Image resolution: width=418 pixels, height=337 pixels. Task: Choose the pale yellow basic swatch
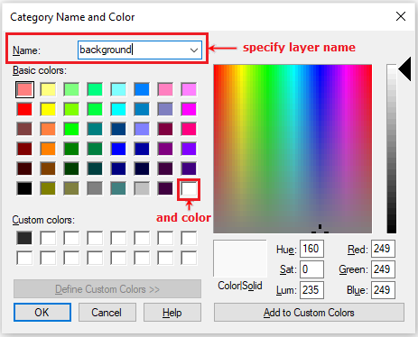[x=48, y=89]
